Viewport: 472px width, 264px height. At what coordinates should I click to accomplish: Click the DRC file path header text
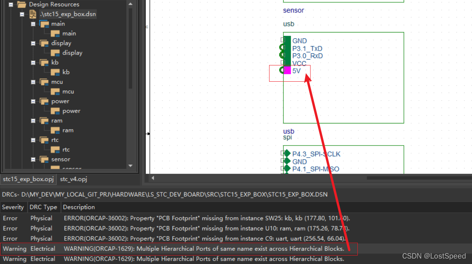coord(165,194)
